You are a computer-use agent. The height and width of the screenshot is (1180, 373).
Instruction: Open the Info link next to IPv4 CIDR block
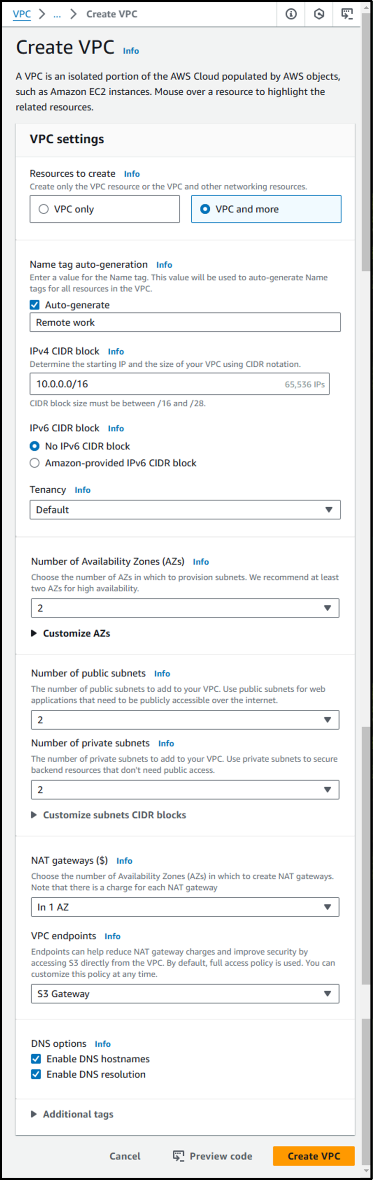[x=116, y=351]
